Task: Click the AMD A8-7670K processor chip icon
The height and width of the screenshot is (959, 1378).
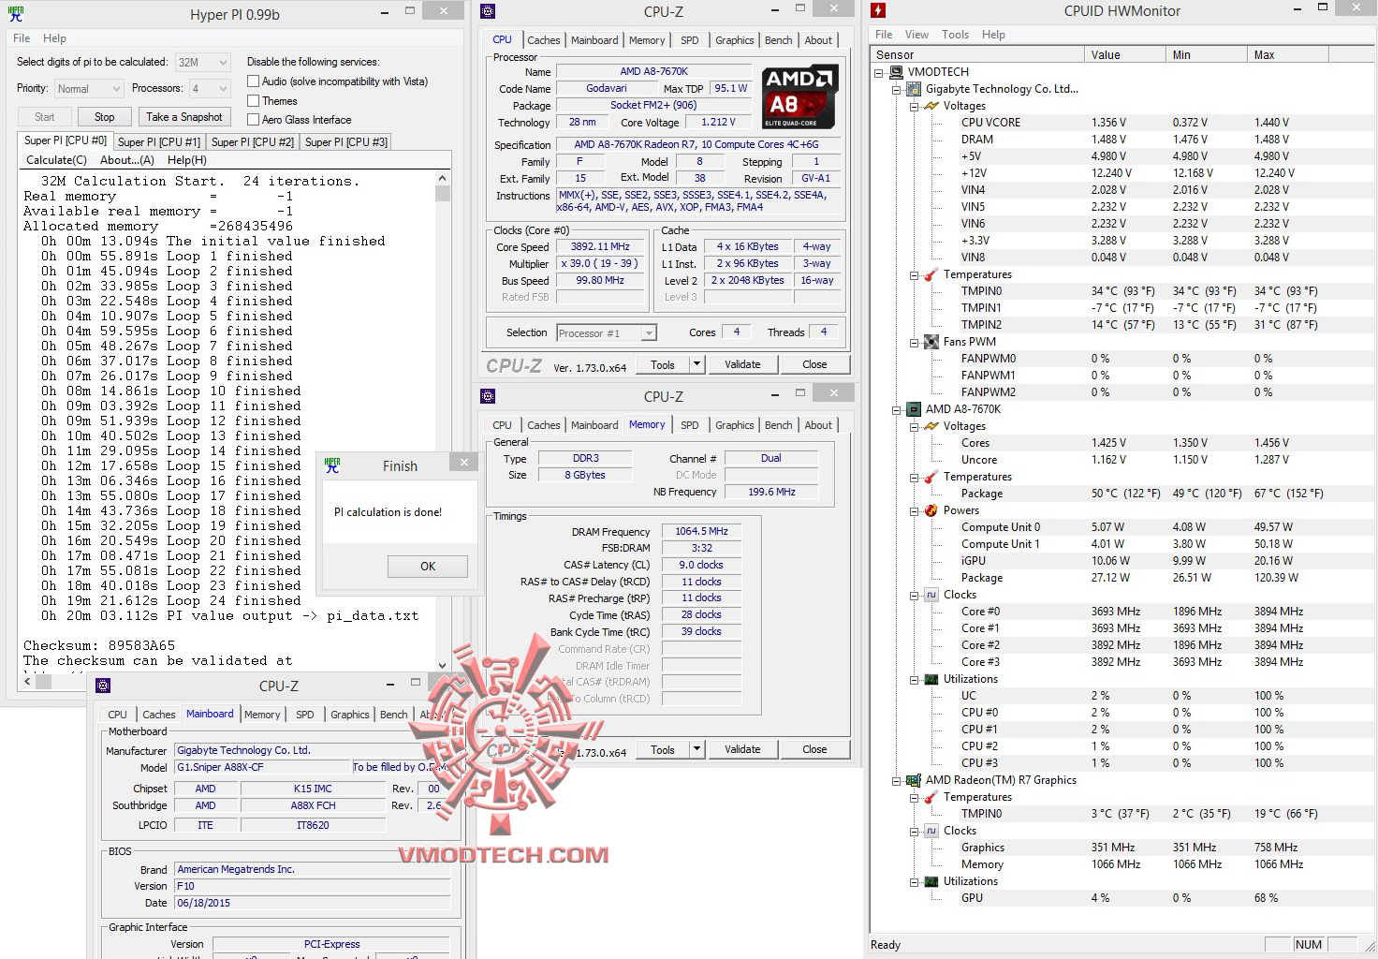Action: (x=914, y=409)
